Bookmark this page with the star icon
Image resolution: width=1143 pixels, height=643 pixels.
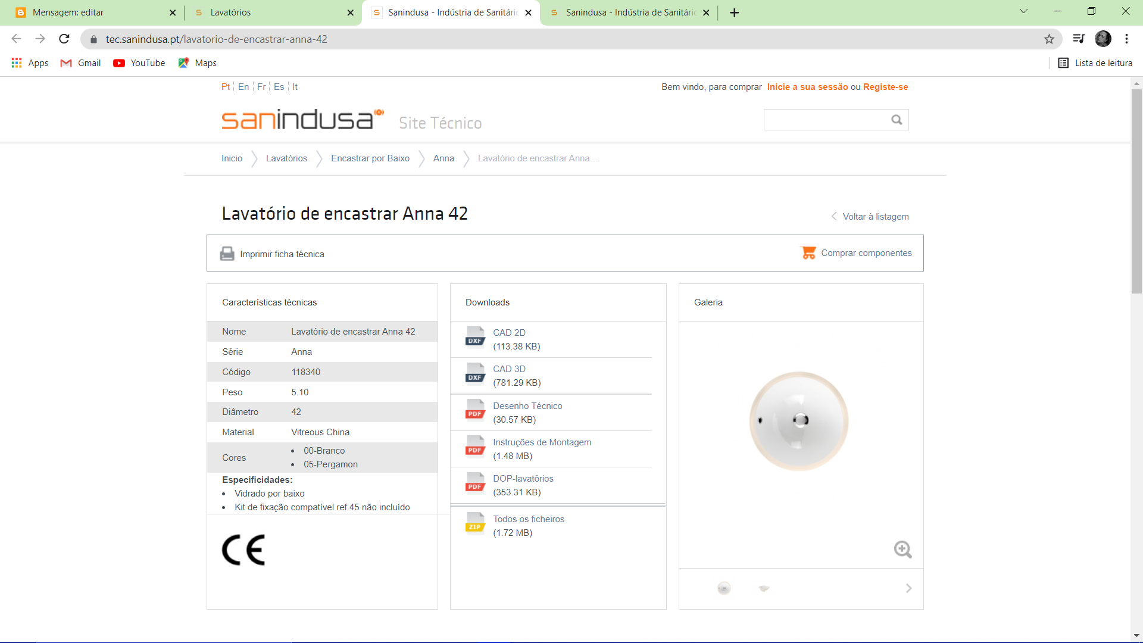tap(1049, 39)
